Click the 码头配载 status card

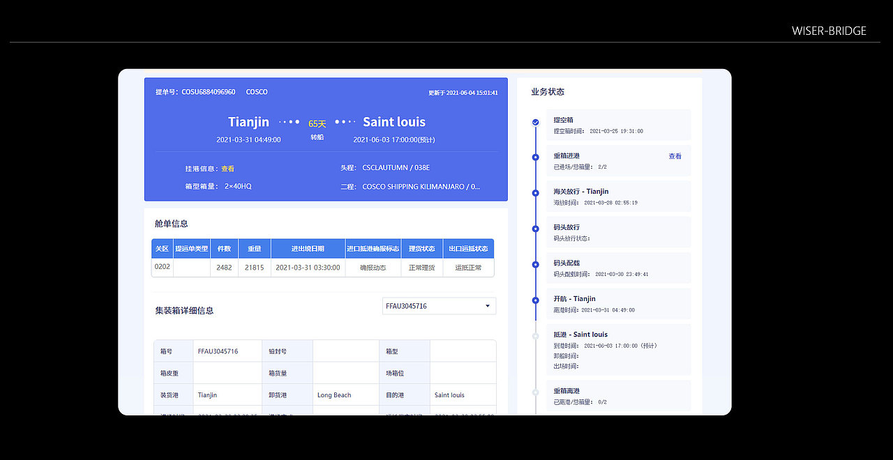coord(618,268)
